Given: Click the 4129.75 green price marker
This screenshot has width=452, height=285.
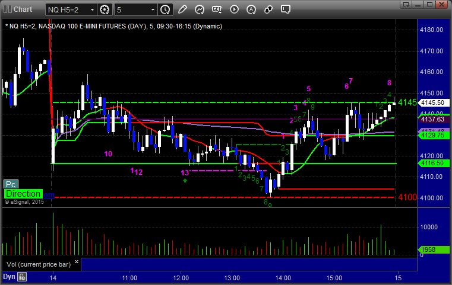Looking at the screenshot, I should click(x=432, y=136).
